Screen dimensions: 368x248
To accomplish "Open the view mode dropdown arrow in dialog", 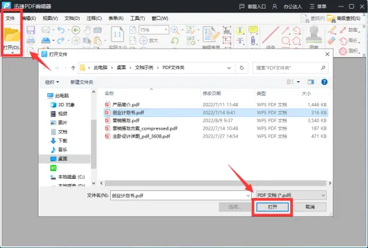I will [298, 82].
